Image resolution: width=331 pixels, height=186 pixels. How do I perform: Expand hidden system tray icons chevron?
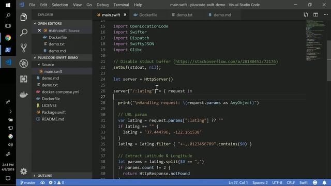coord(10,112)
